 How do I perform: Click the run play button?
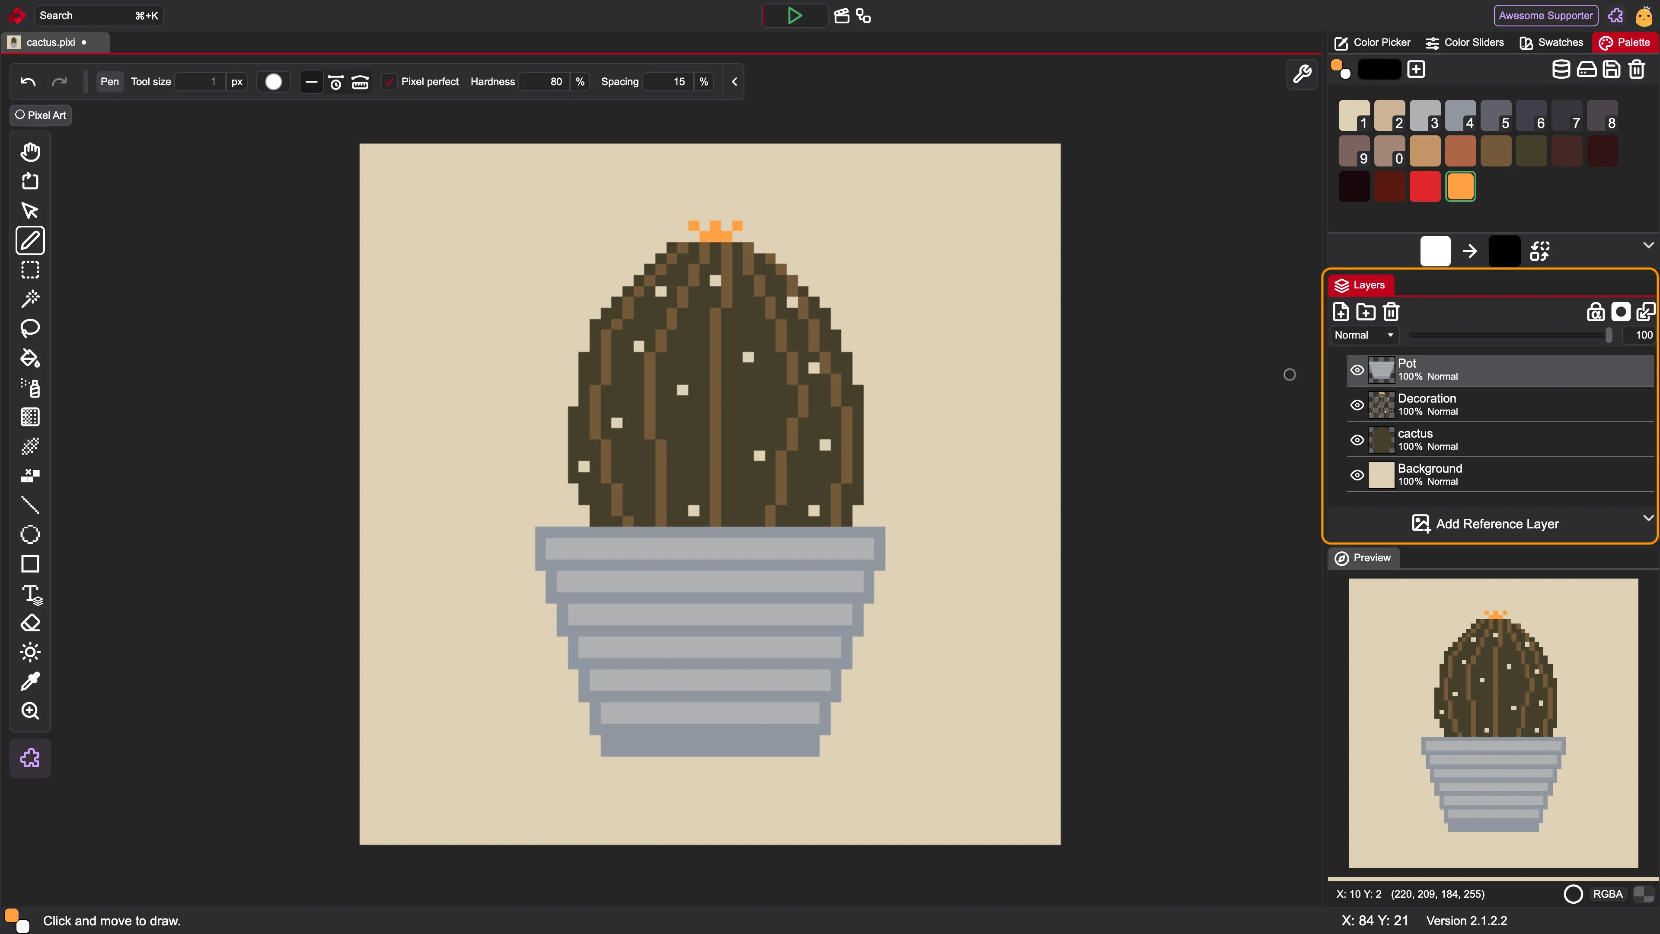tap(795, 16)
